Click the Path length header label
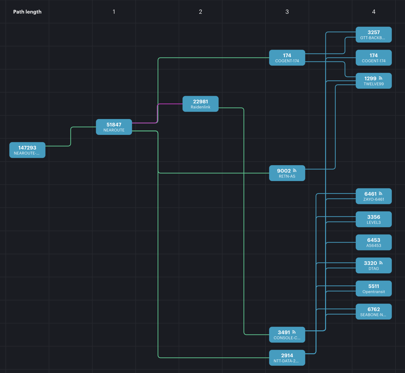Viewport: 405px width, 373px height. coord(27,12)
